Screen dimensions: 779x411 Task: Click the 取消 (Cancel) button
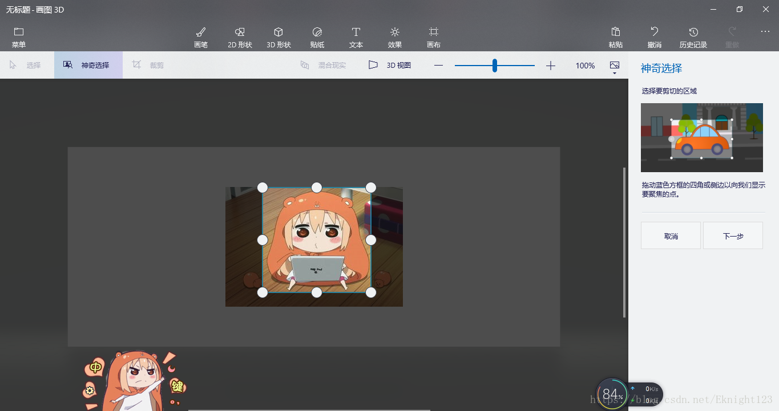(x=671, y=235)
